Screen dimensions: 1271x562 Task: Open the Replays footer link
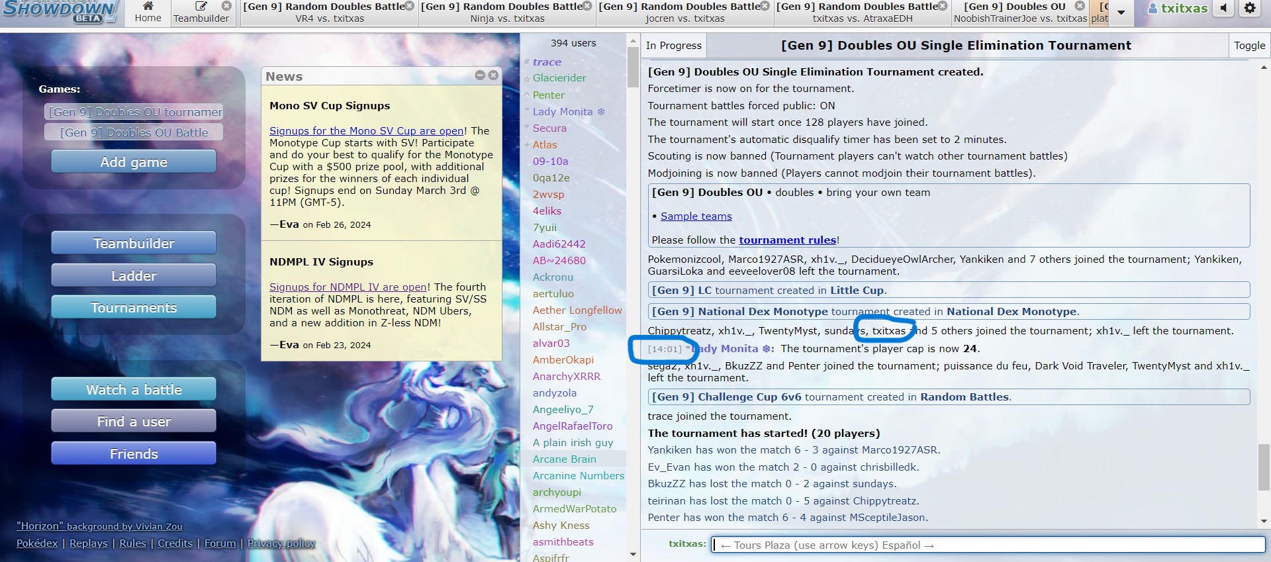click(x=89, y=543)
